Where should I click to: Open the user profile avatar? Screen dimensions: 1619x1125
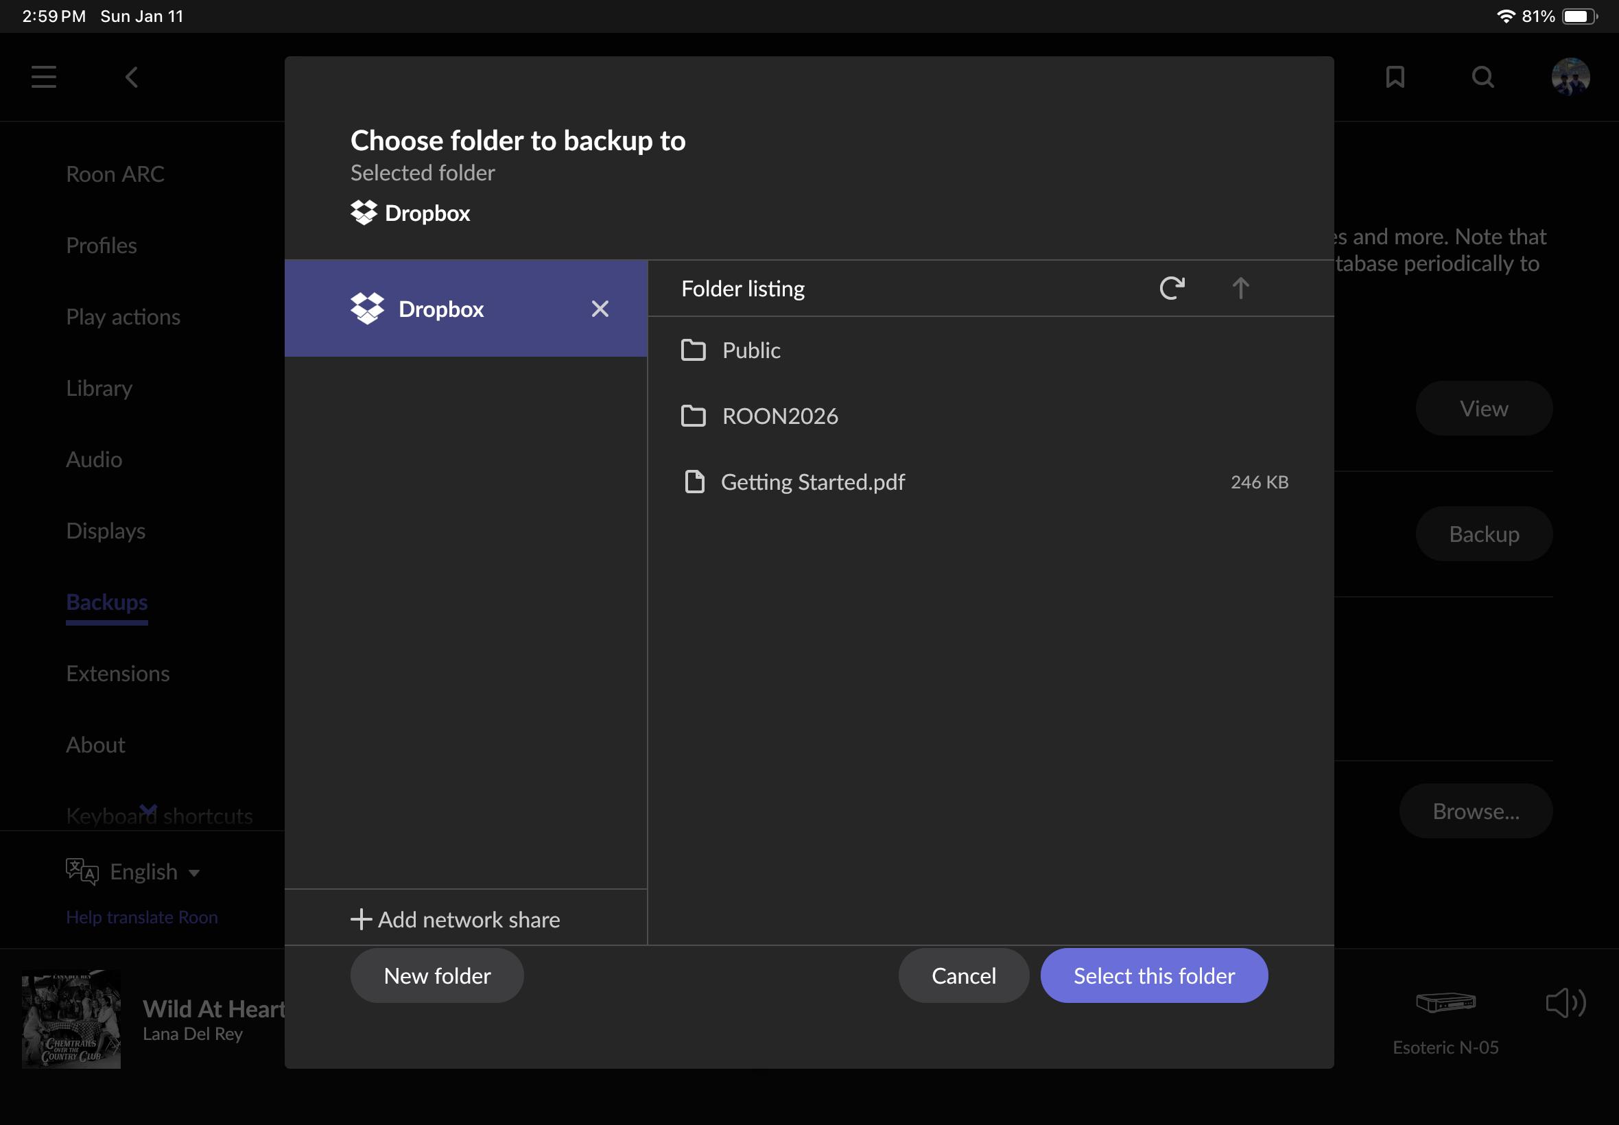click(x=1570, y=77)
